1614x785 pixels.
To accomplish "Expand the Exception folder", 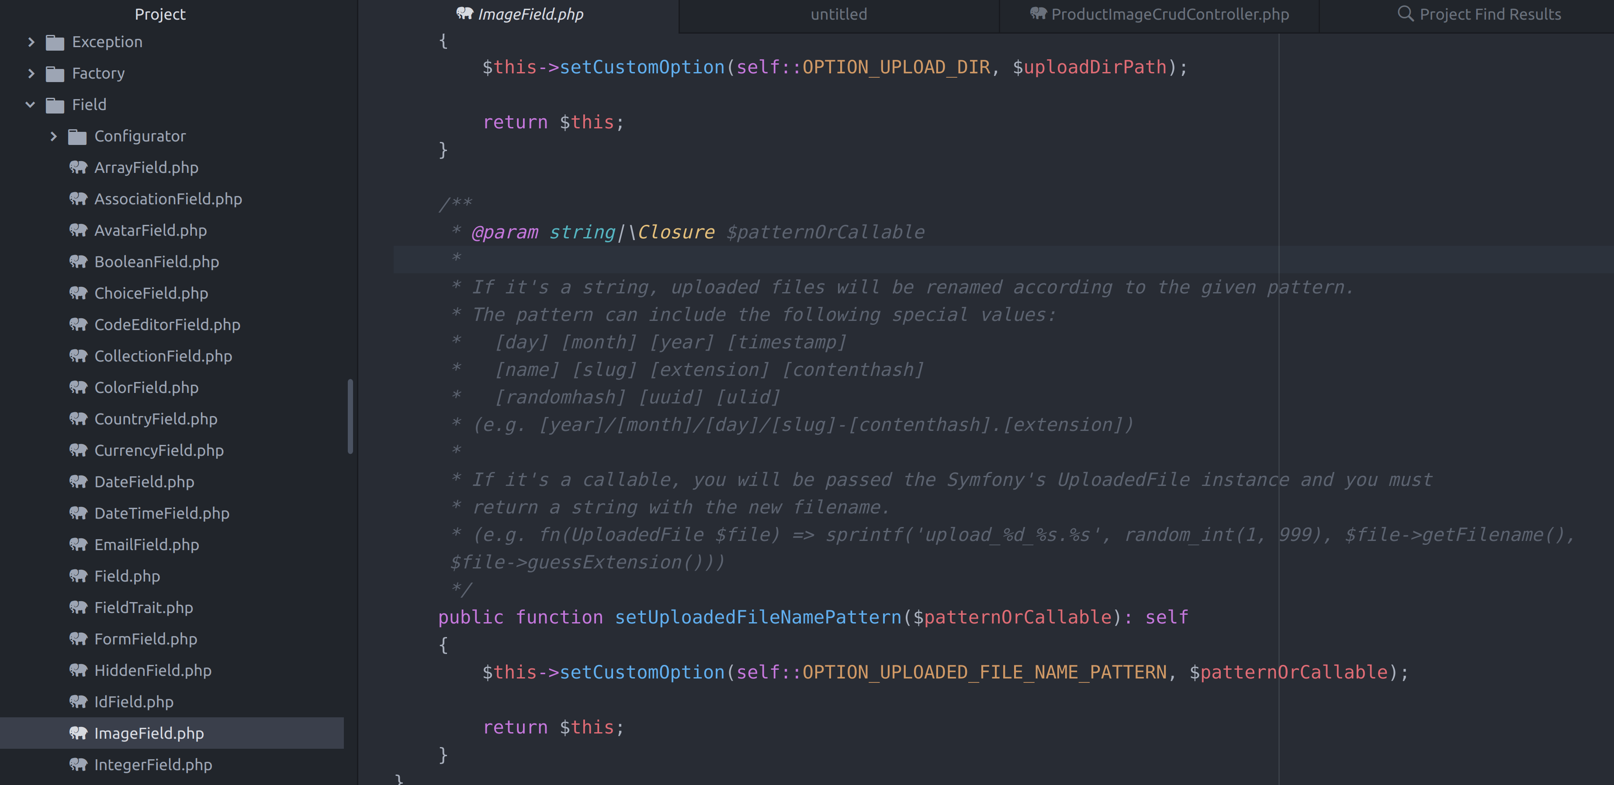I will (x=31, y=41).
